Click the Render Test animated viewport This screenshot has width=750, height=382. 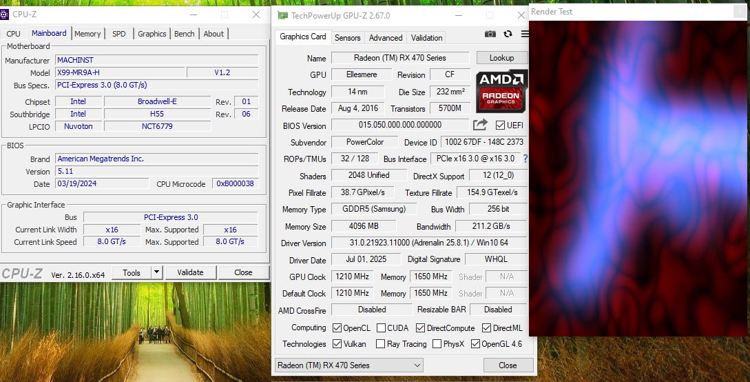coord(638,178)
